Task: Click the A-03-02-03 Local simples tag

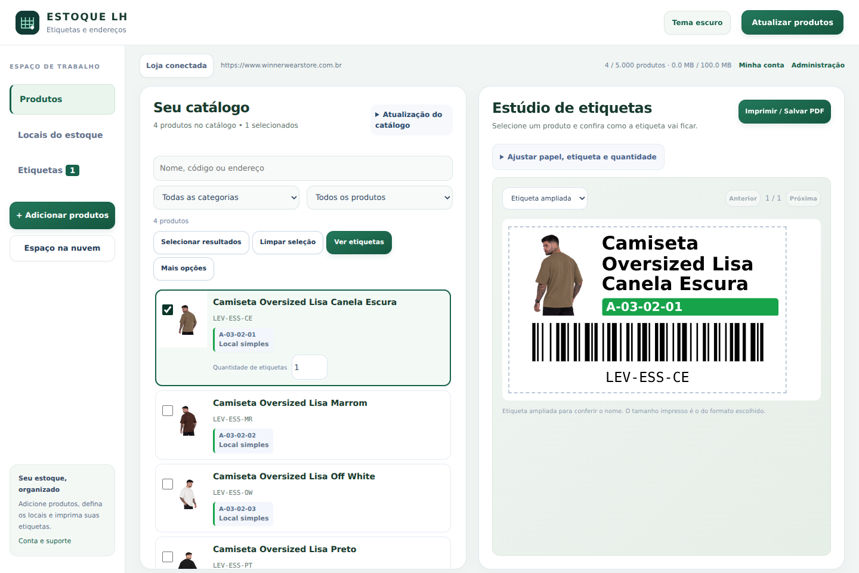Action: pyautogui.click(x=243, y=514)
